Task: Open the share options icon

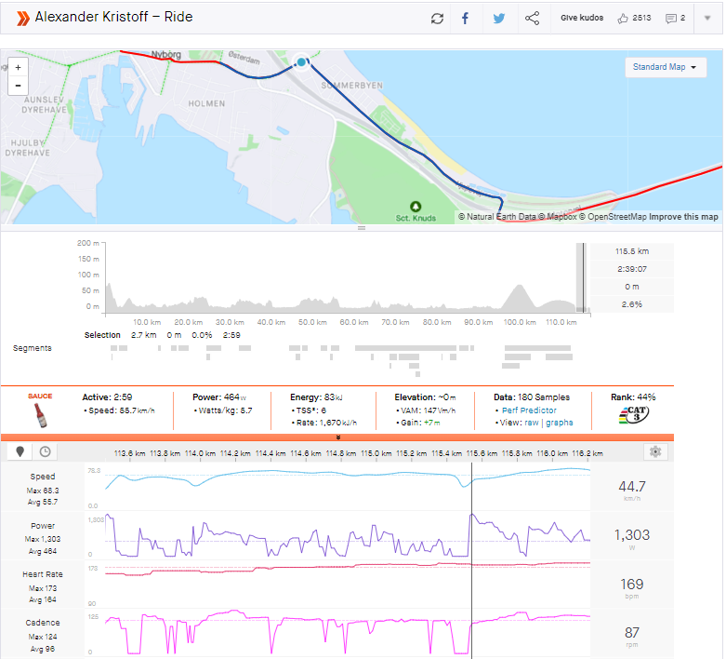Action: click(532, 19)
